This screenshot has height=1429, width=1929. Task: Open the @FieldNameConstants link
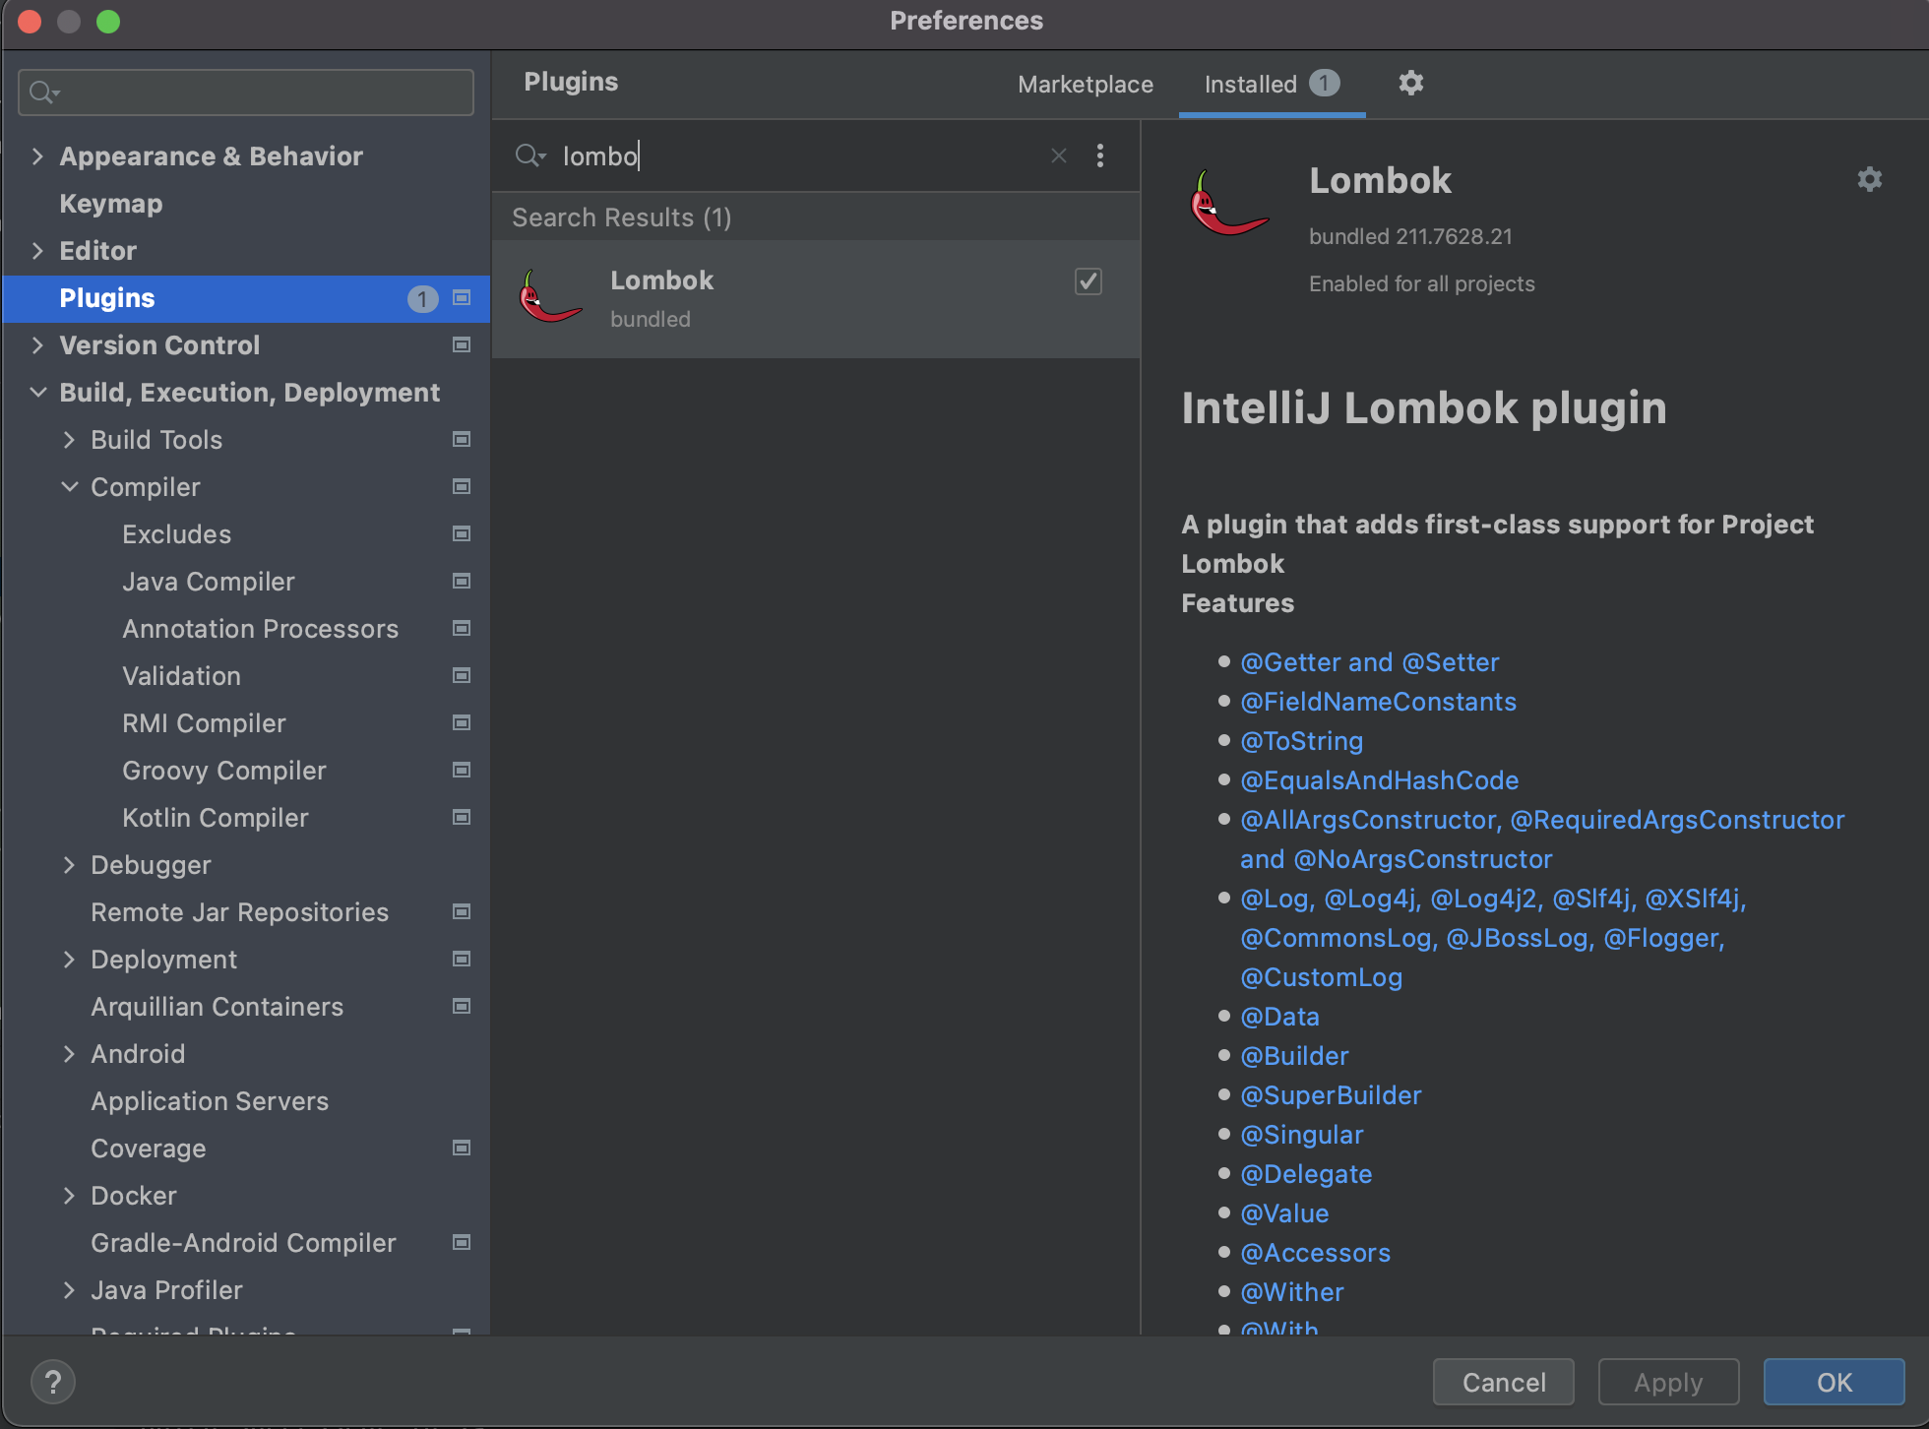click(1378, 701)
